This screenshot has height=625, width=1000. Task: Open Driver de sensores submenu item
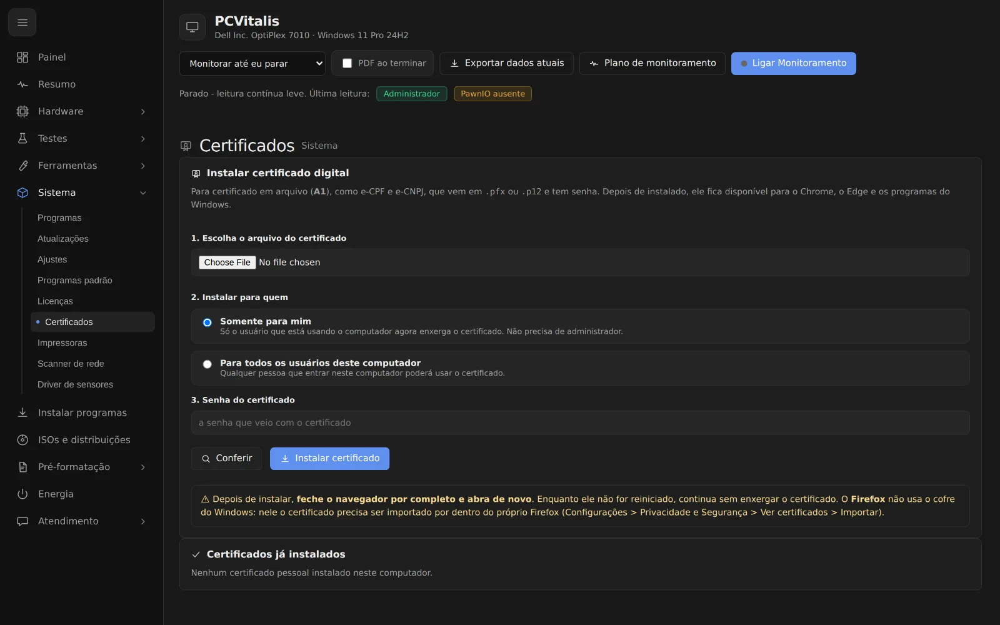[92, 384]
